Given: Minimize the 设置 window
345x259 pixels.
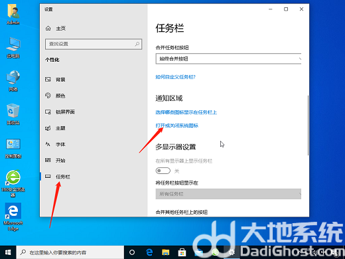Looking at the screenshot, I should click(x=271, y=9).
